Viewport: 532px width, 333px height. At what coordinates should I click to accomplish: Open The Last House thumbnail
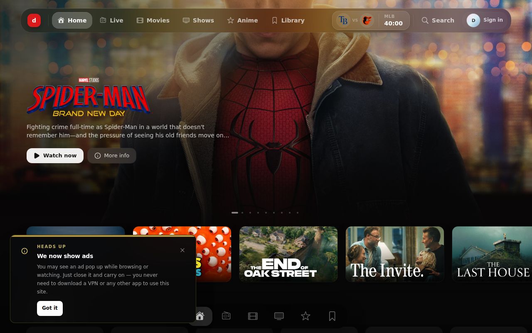pyautogui.click(x=492, y=254)
